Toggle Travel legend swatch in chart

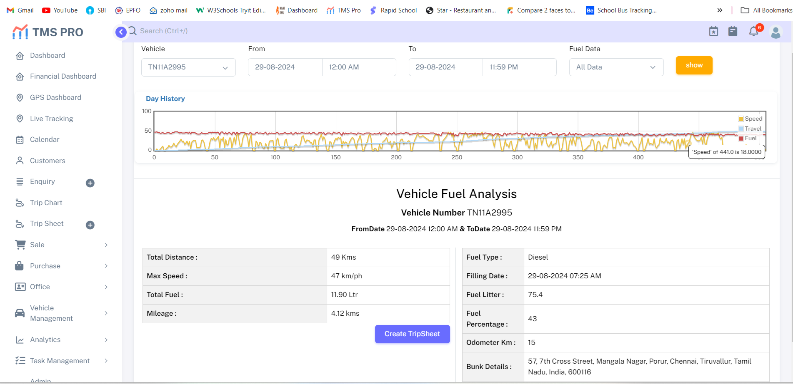(x=741, y=129)
